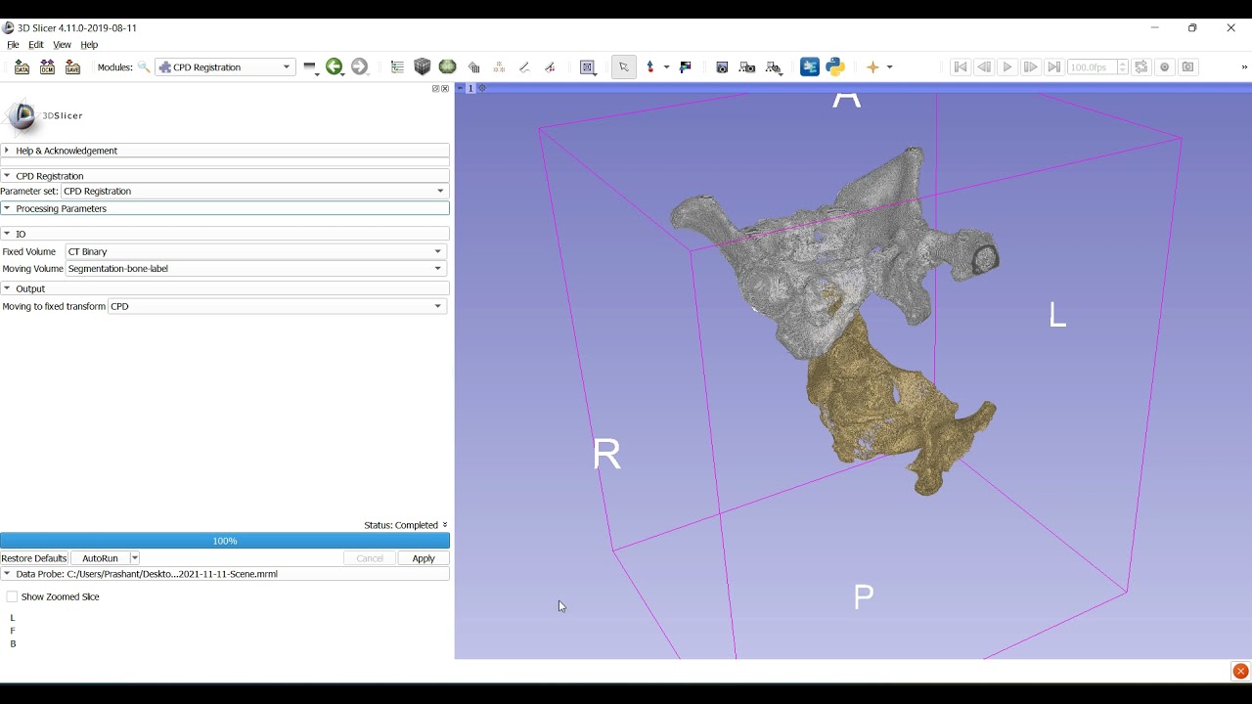Open the Fixed Volume dropdown

tap(255, 251)
